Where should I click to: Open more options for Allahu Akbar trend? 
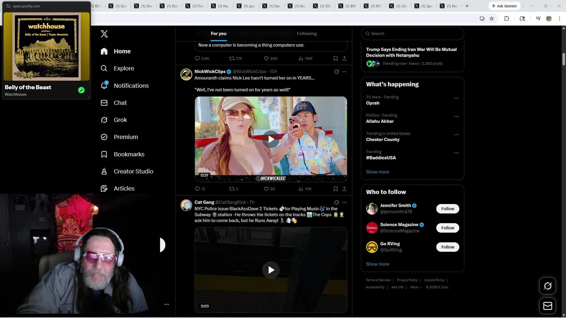pos(456,116)
